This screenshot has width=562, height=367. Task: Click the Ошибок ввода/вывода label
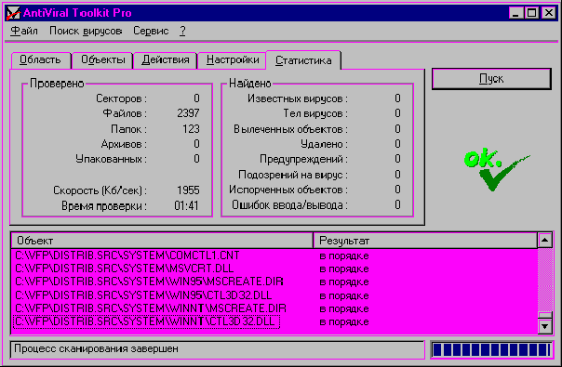click(x=289, y=205)
